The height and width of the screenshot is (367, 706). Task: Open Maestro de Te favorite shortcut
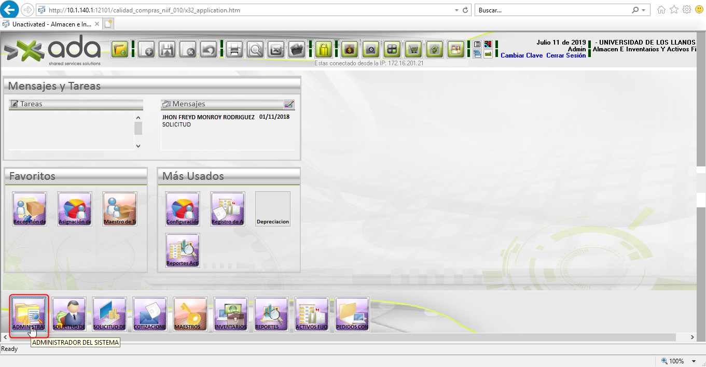120,209
